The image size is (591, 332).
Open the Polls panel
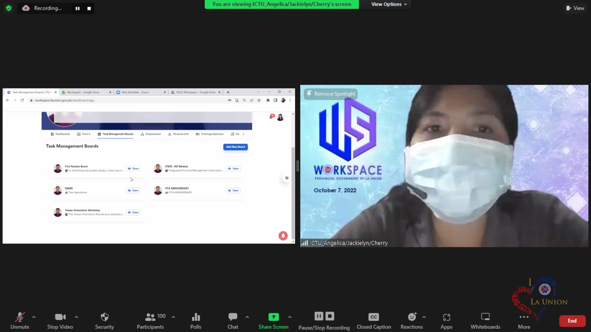click(x=196, y=321)
